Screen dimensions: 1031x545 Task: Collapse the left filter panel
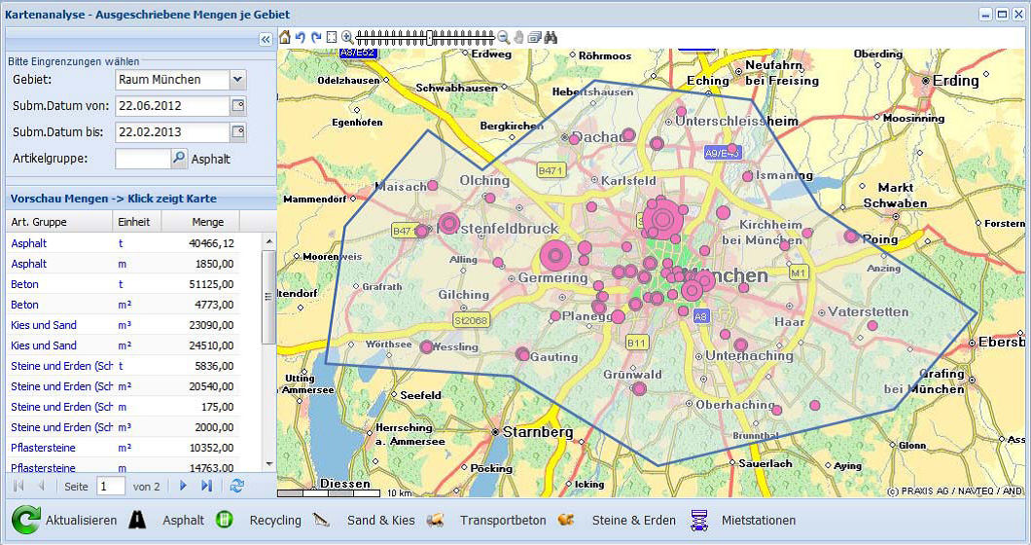[266, 39]
